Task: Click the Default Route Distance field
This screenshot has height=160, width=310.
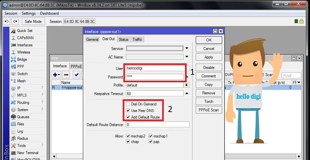Action: (158, 125)
